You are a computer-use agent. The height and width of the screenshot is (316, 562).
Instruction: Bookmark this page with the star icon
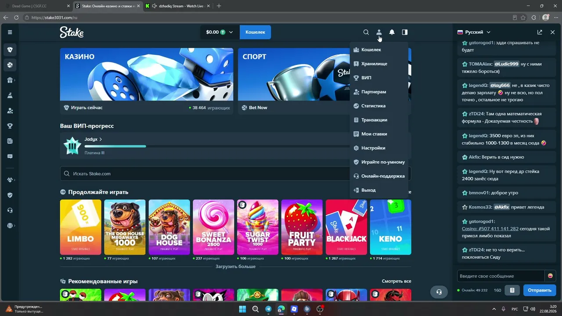coord(523,18)
